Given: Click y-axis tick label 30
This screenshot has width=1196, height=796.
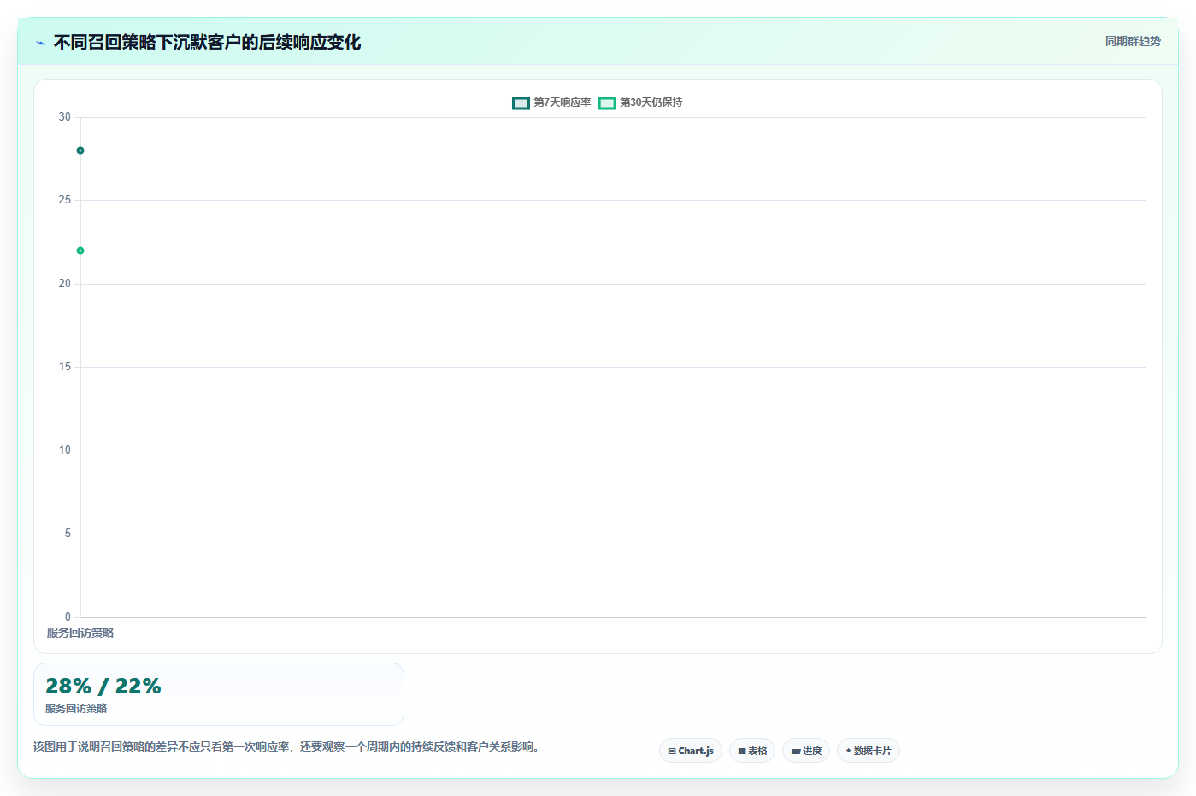Looking at the screenshot, I should (x=65, y=117).
